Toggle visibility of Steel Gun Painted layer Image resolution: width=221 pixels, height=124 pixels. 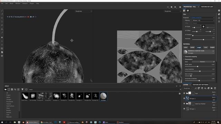pyautogui.click(x=184, y=104)
